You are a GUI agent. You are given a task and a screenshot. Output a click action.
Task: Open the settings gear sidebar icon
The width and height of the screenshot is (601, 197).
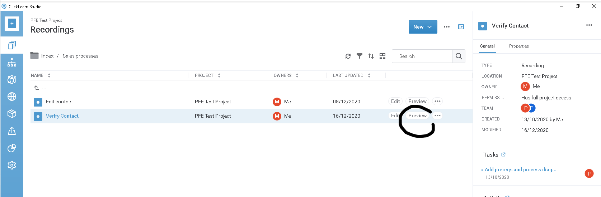(12, 165)
